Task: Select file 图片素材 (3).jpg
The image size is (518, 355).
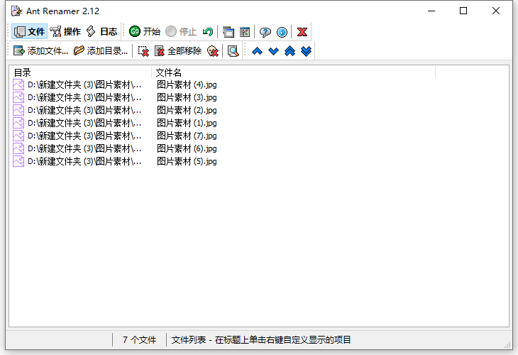Action: point(187,97)
